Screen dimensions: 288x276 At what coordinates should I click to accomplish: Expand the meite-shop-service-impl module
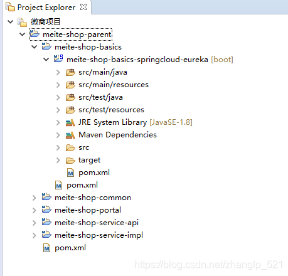pos(35,235)
